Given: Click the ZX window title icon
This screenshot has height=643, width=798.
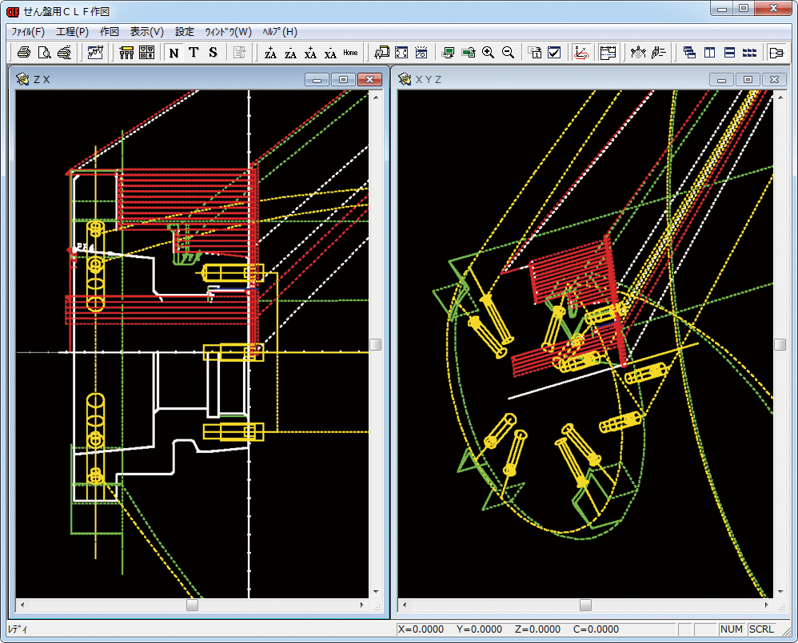Looking at the screenshot, I should coord(22,79).
